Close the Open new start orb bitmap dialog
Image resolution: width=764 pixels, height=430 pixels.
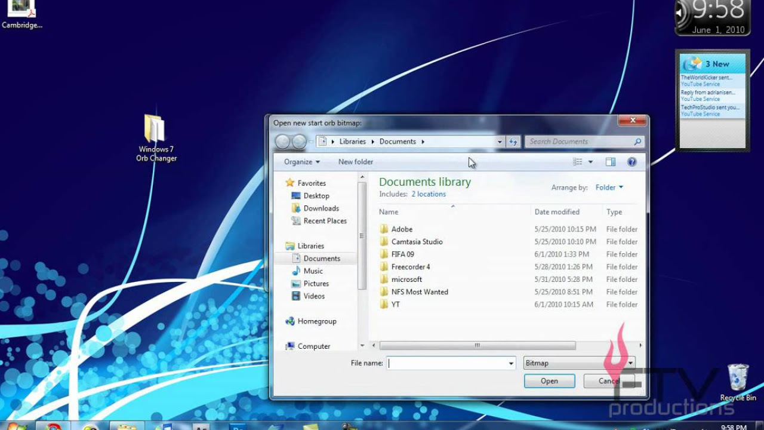click(x=633, y=121)
